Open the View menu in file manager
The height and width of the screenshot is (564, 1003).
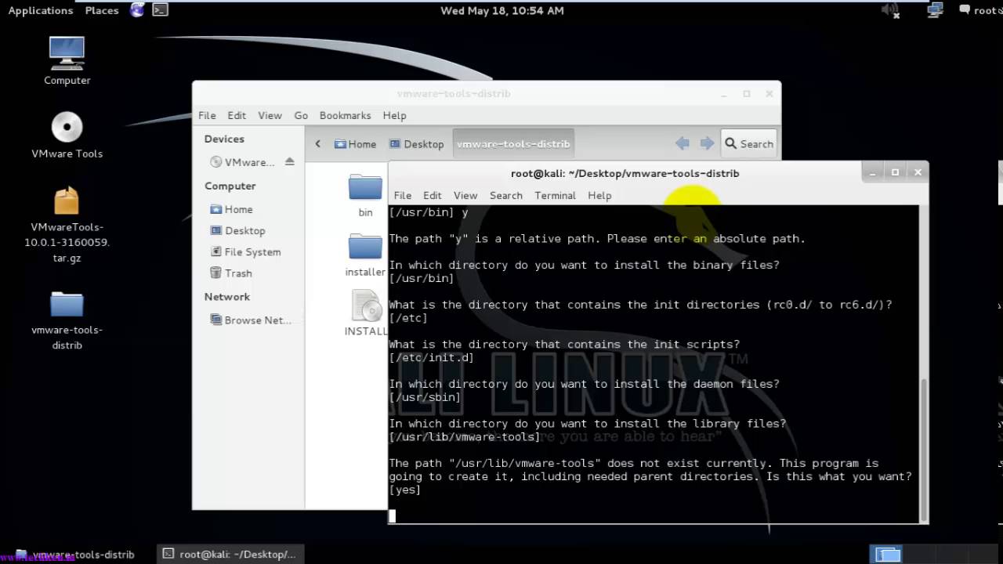tap(270, 115)
